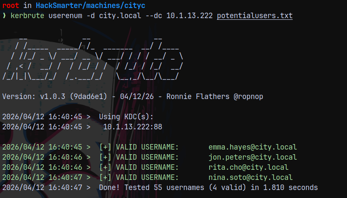Click the kerbrute ASCII art banner

[93, 58]
